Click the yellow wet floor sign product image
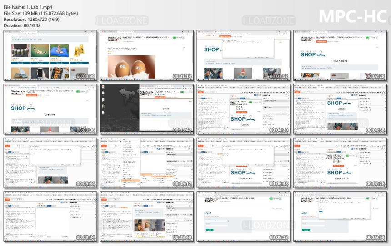391x246 pixels. point(79,51)
